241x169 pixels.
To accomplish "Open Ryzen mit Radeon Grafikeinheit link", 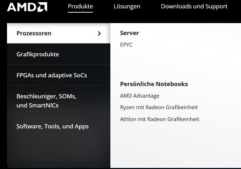I will [159, 107].
